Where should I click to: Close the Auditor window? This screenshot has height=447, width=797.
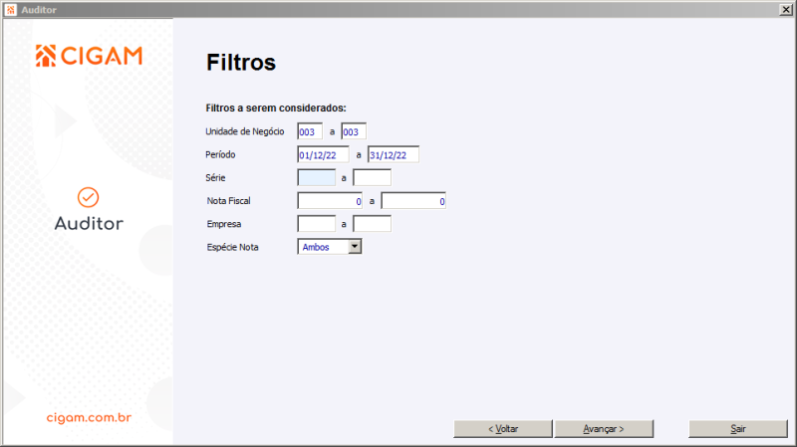click(785, 10)
